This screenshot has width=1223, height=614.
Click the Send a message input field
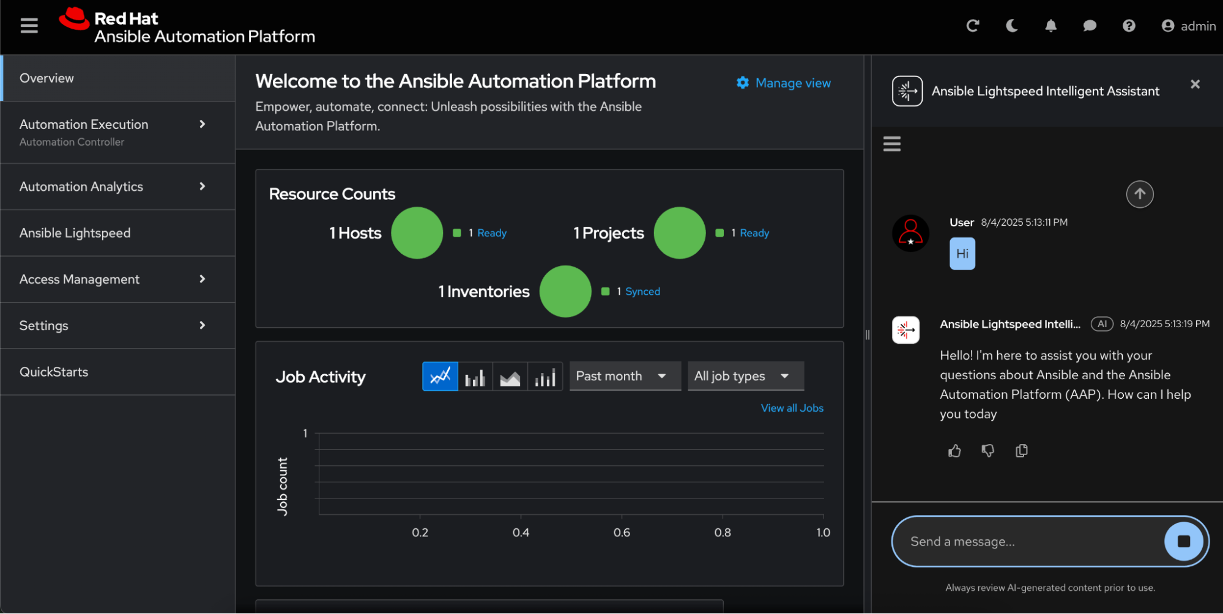[x=1028, y=541]
